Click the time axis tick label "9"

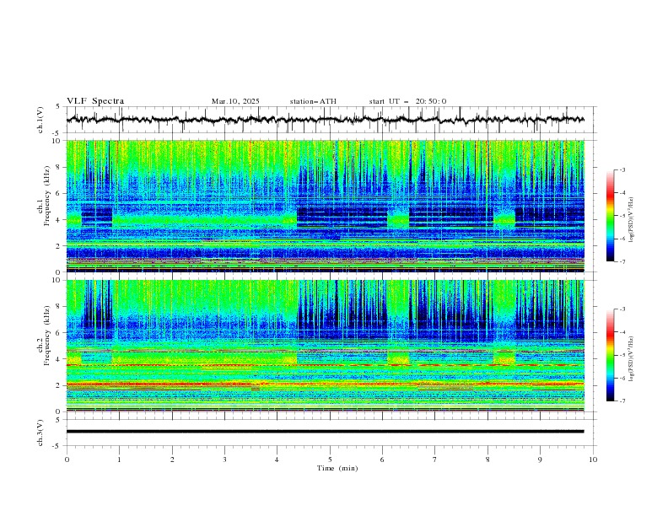click(x=540, y=460)
